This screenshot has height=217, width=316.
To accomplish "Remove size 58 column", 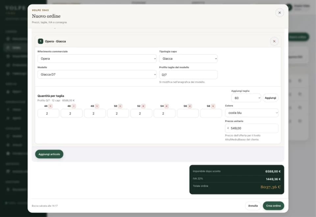I will (213, 106).
